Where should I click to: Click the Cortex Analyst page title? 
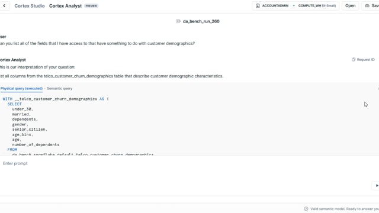coord(65,6)
